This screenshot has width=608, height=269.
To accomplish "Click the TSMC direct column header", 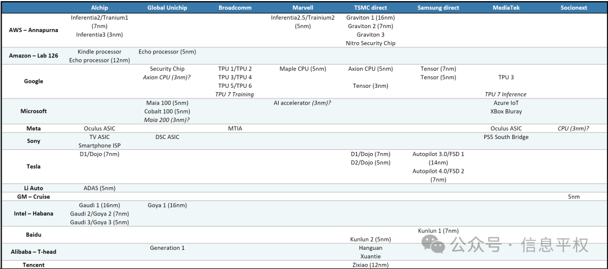I will point(370,8).
